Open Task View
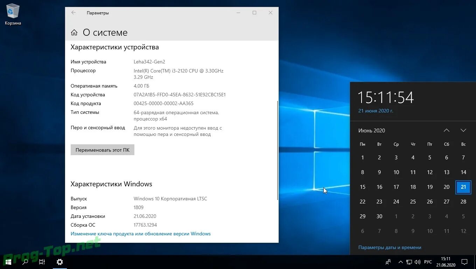 click(41, 262)
